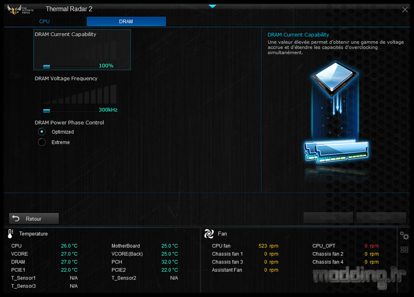Expand panel with top arrow
Viewport: 414px width, 297px height.
[x=212, y=6]
